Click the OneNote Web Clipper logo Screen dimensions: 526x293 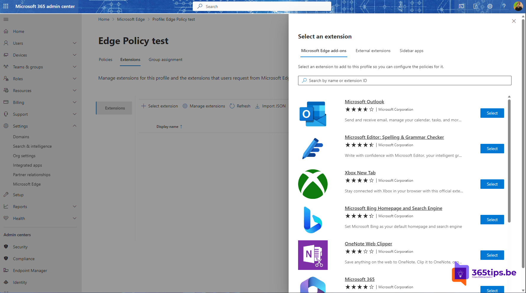coord(313,255)
